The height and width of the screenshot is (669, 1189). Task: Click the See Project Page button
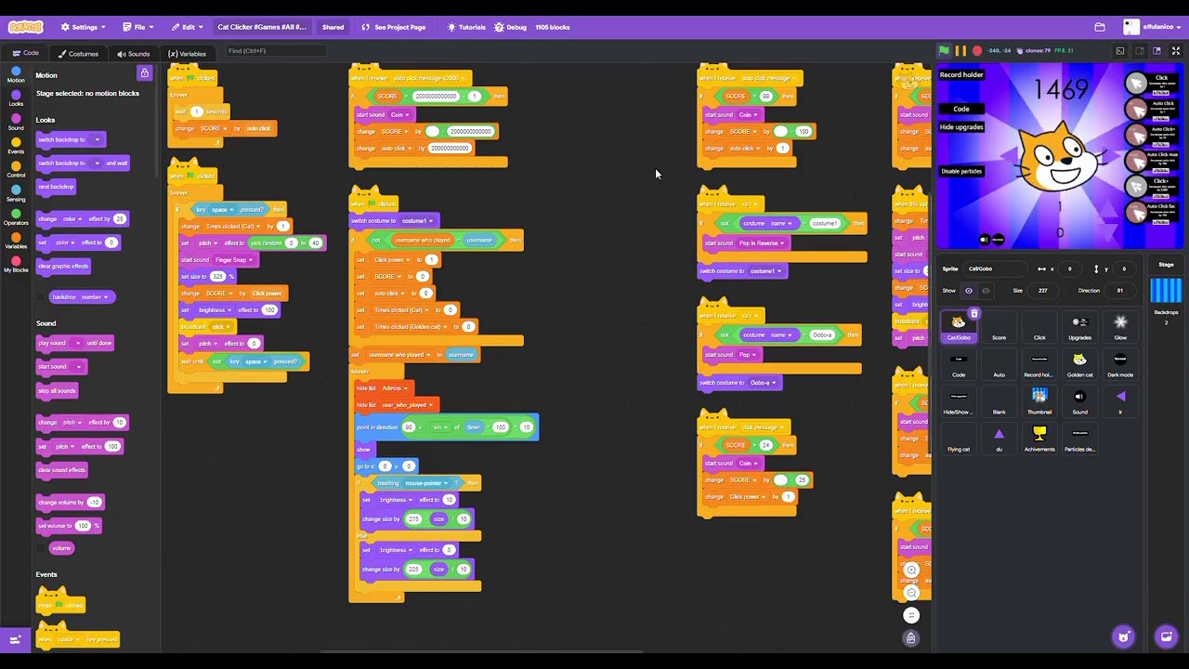[x=394, y=27]
